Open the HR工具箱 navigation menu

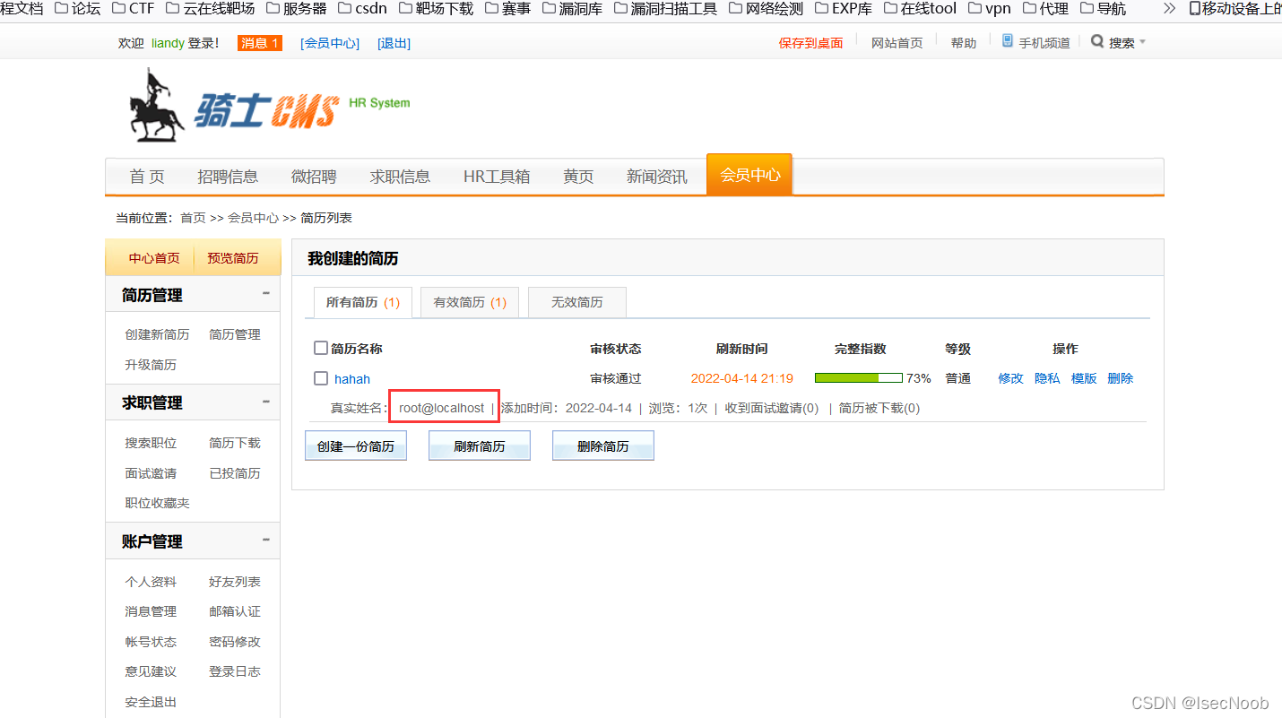click(497, 177)
